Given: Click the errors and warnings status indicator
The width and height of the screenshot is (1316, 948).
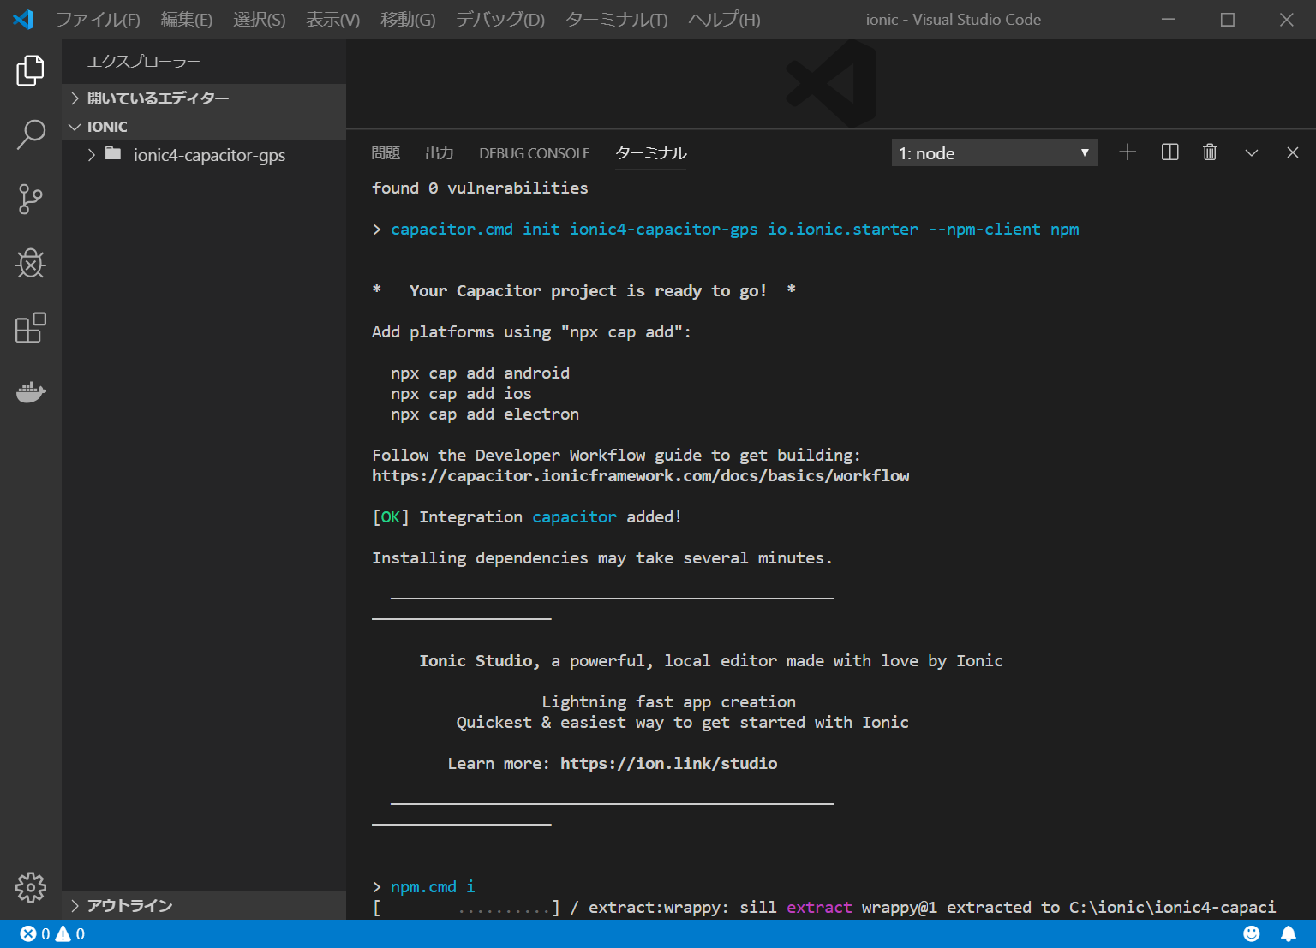Looking at the screenshot, I should pos(52,934).
